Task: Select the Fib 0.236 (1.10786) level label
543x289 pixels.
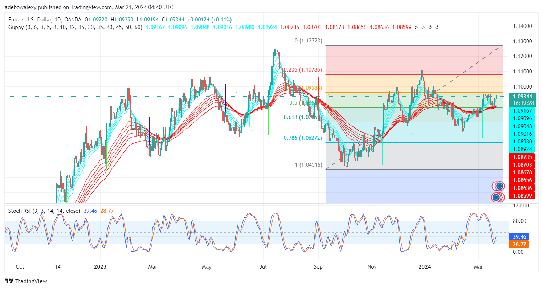Action: [x=303, y=70]
